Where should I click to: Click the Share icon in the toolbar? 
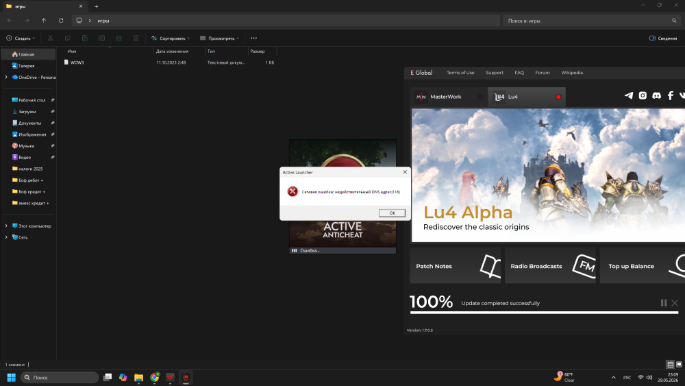(x=119, y=38)
